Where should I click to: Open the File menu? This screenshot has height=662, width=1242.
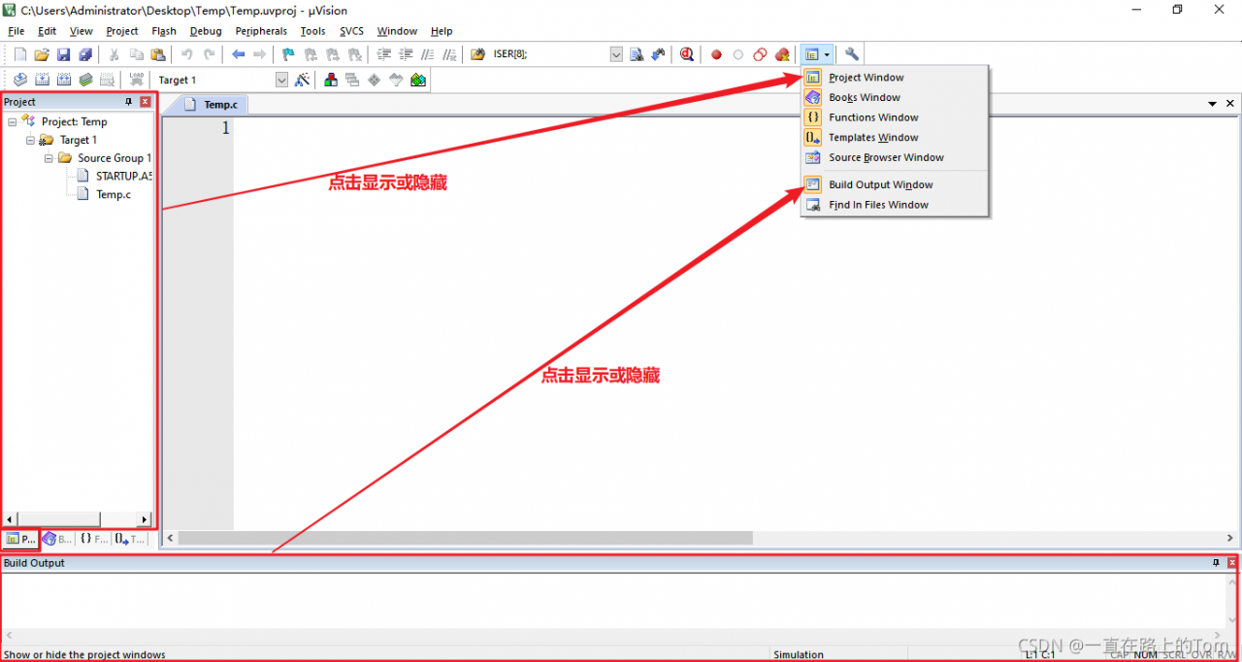tap(16, 31)
